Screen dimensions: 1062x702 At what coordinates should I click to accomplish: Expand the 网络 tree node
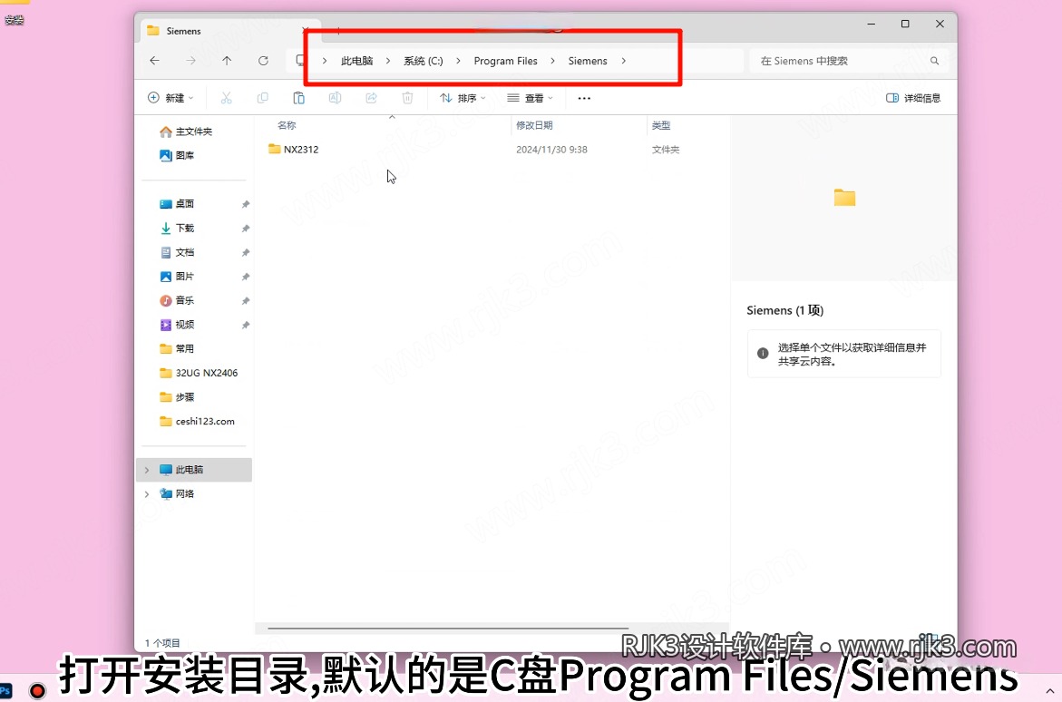[x=147, y=494]
